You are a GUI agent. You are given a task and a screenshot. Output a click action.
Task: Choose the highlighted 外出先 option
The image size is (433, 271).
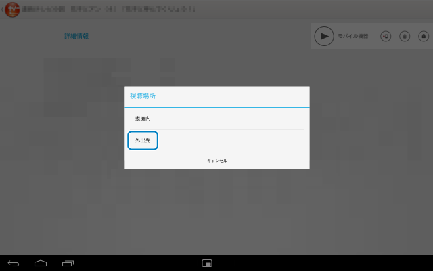[143, 141]
